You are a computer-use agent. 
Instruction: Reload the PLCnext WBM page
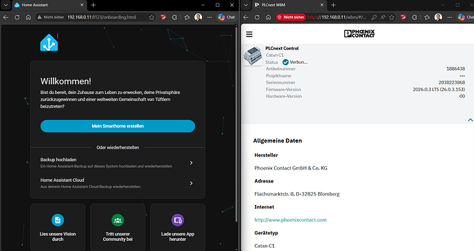[257, 17]
